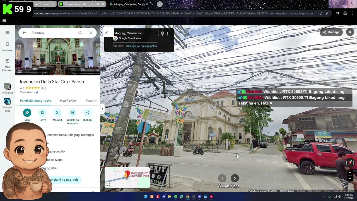Save place with the I-save icon

pyautogui.click(x=42, y=113)
